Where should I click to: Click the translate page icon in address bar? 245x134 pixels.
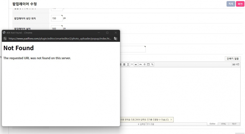tap(116, 38)
